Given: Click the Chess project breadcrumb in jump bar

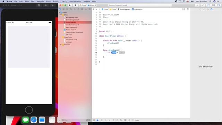Looking at the screenshot, I should [105, 9].
